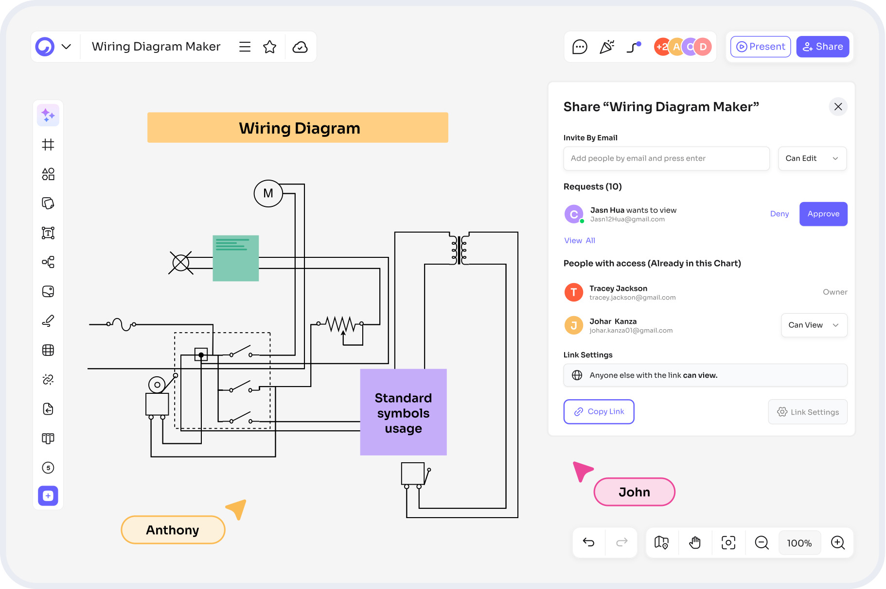Open Johar Kanza's Can View dropdown
This screenshot has height=589, width=886.
pyautogui.click(x=814, y=325)
